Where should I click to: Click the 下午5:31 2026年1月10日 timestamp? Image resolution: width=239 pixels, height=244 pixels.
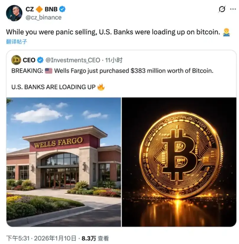(x=41, y=238)
